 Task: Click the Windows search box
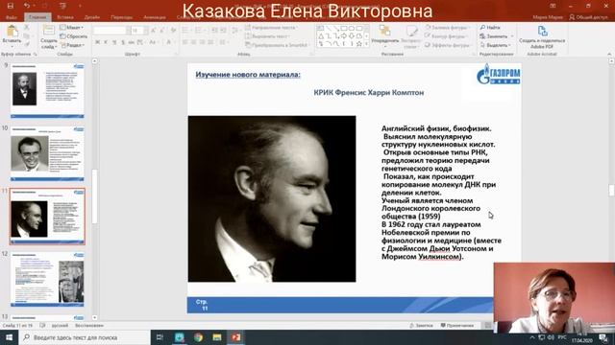85,337
